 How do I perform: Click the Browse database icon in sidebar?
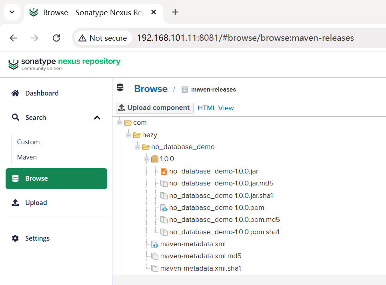click(15, 179)
